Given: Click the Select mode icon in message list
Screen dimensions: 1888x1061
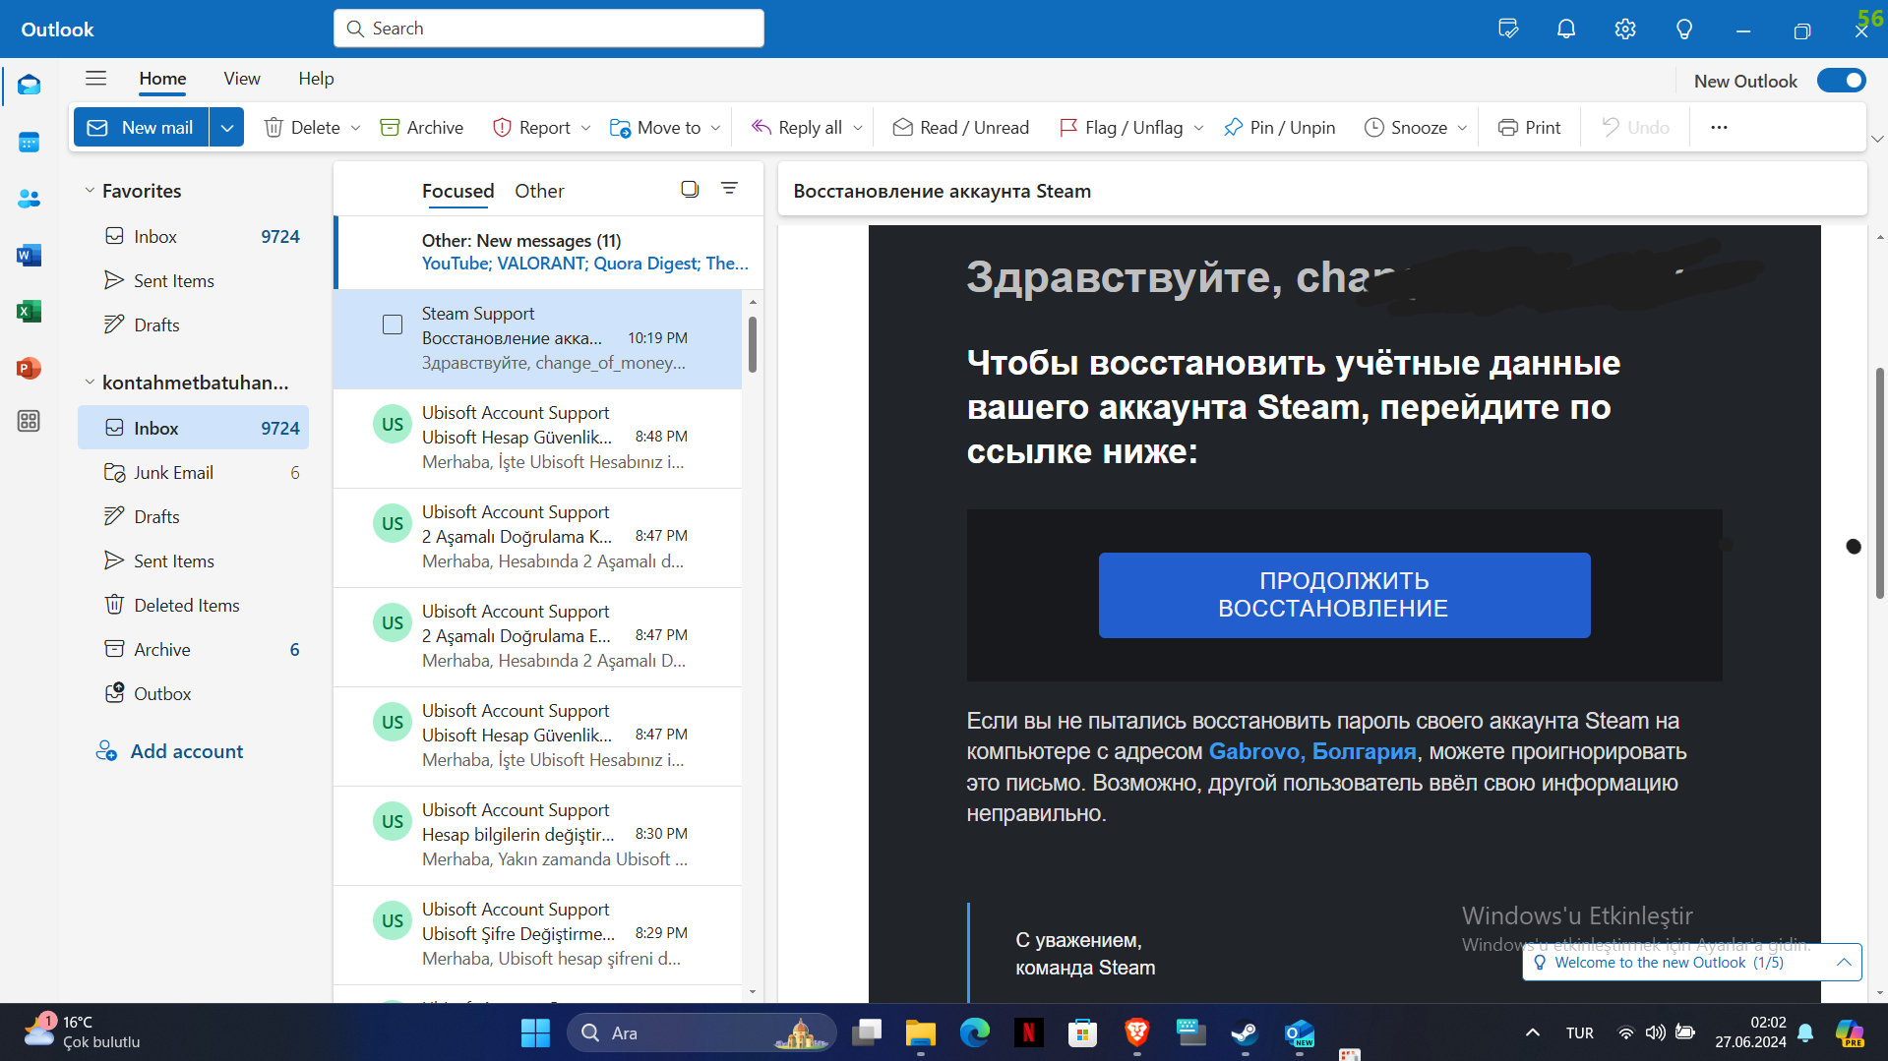Looking at the screenshot, I should coord(690,189).
